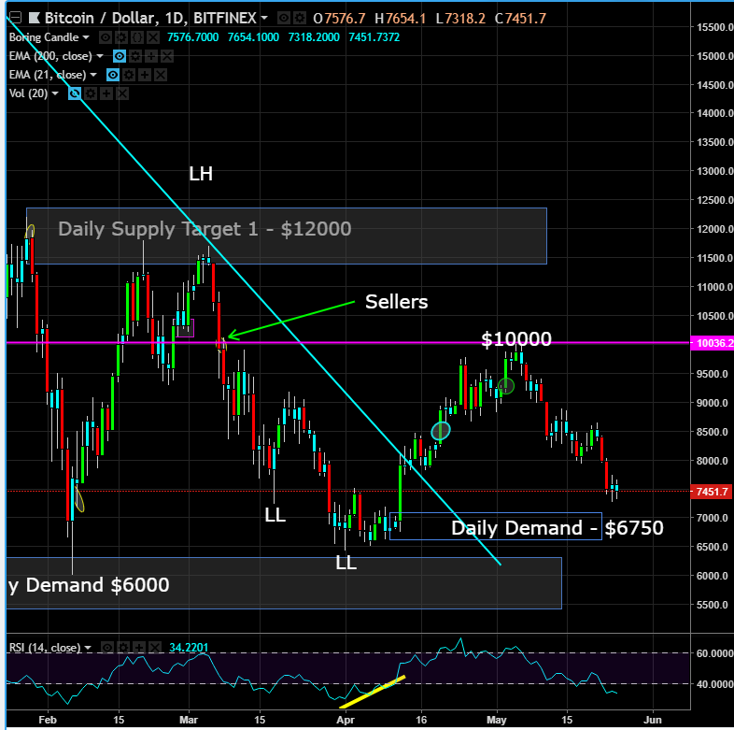The width and height of the screenshot is (734, 730).
Task: Toggle the EMA (200, close) eye icon
Action: click(120, 56)
